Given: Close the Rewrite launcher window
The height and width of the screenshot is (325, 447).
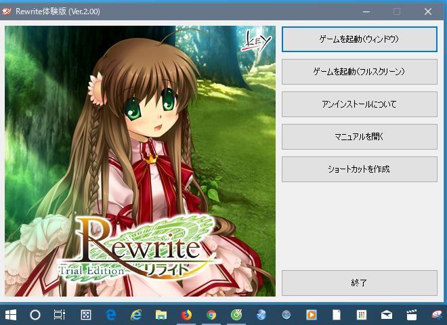Looking at the screenshot, I should tap(428, 12).
